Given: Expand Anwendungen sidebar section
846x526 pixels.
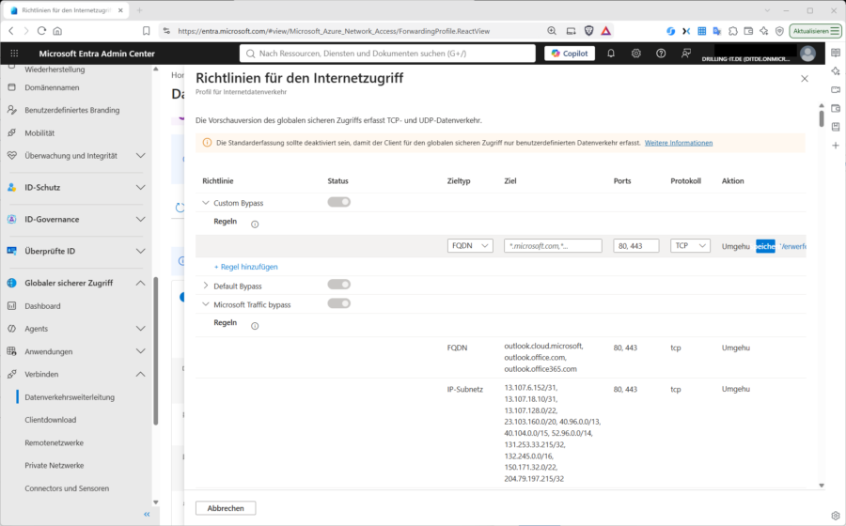Looking at the screenshot, I should [x=140, y=351].
